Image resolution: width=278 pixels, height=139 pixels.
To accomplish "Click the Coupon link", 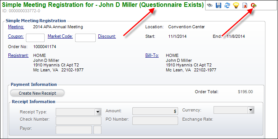I will pyautogui.click(x=16, y=36).
